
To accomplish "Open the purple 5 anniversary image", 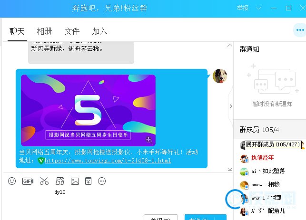I will tap(88, 110).
